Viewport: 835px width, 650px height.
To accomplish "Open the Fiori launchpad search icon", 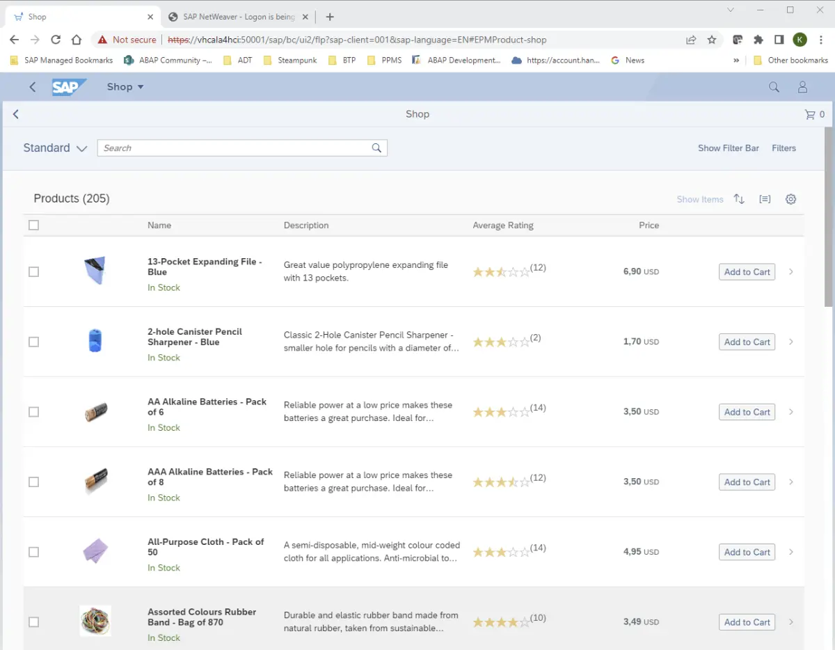I will pyautogui.click(x=774, y=87).
